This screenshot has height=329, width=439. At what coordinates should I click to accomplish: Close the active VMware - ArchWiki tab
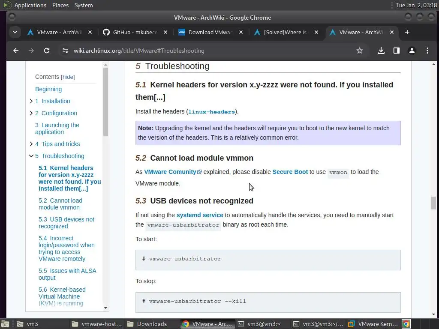(392, 33)
